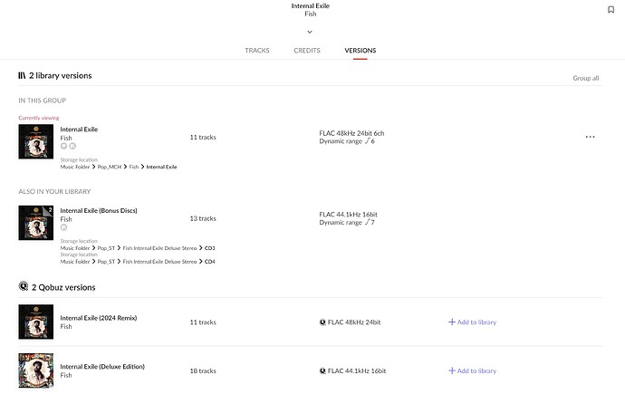Image resolution: width=625 pixels, height=394 pixels.
Task: Click the Qobuz logo beside 2 Qobuz versions
Action: [x=24, y=286]
